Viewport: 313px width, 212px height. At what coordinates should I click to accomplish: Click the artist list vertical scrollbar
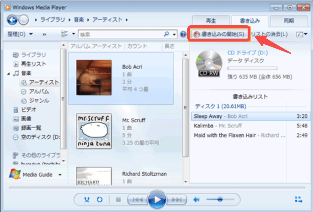(185, 108)
